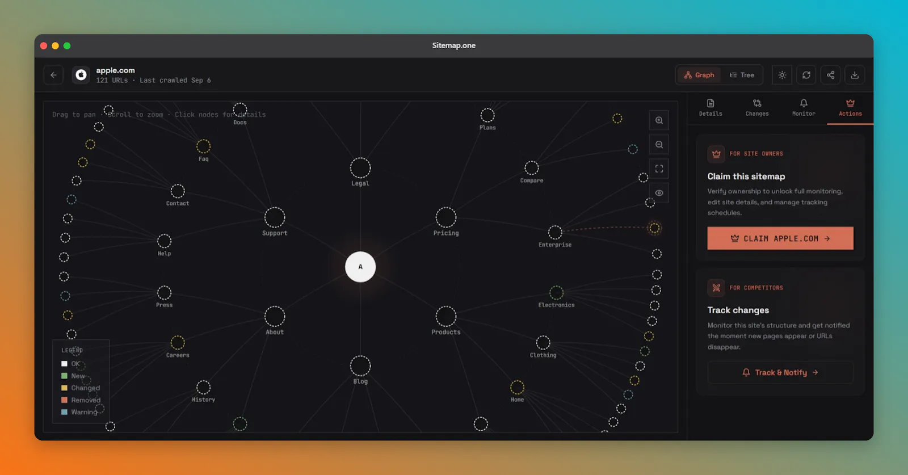Click the white OK legend swatch
908x475 pixels.
64,364
